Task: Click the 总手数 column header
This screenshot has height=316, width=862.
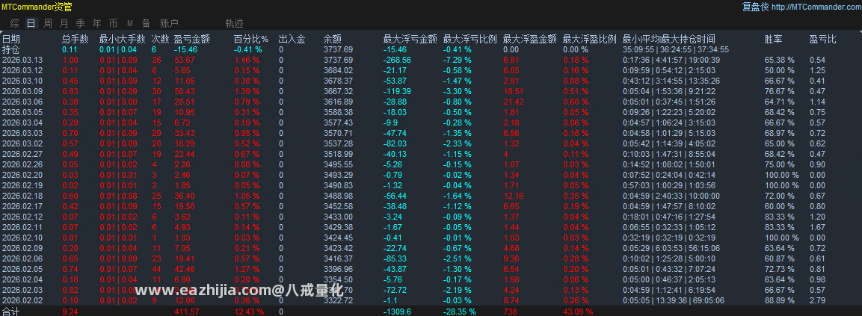Action: tap(76, 39)
